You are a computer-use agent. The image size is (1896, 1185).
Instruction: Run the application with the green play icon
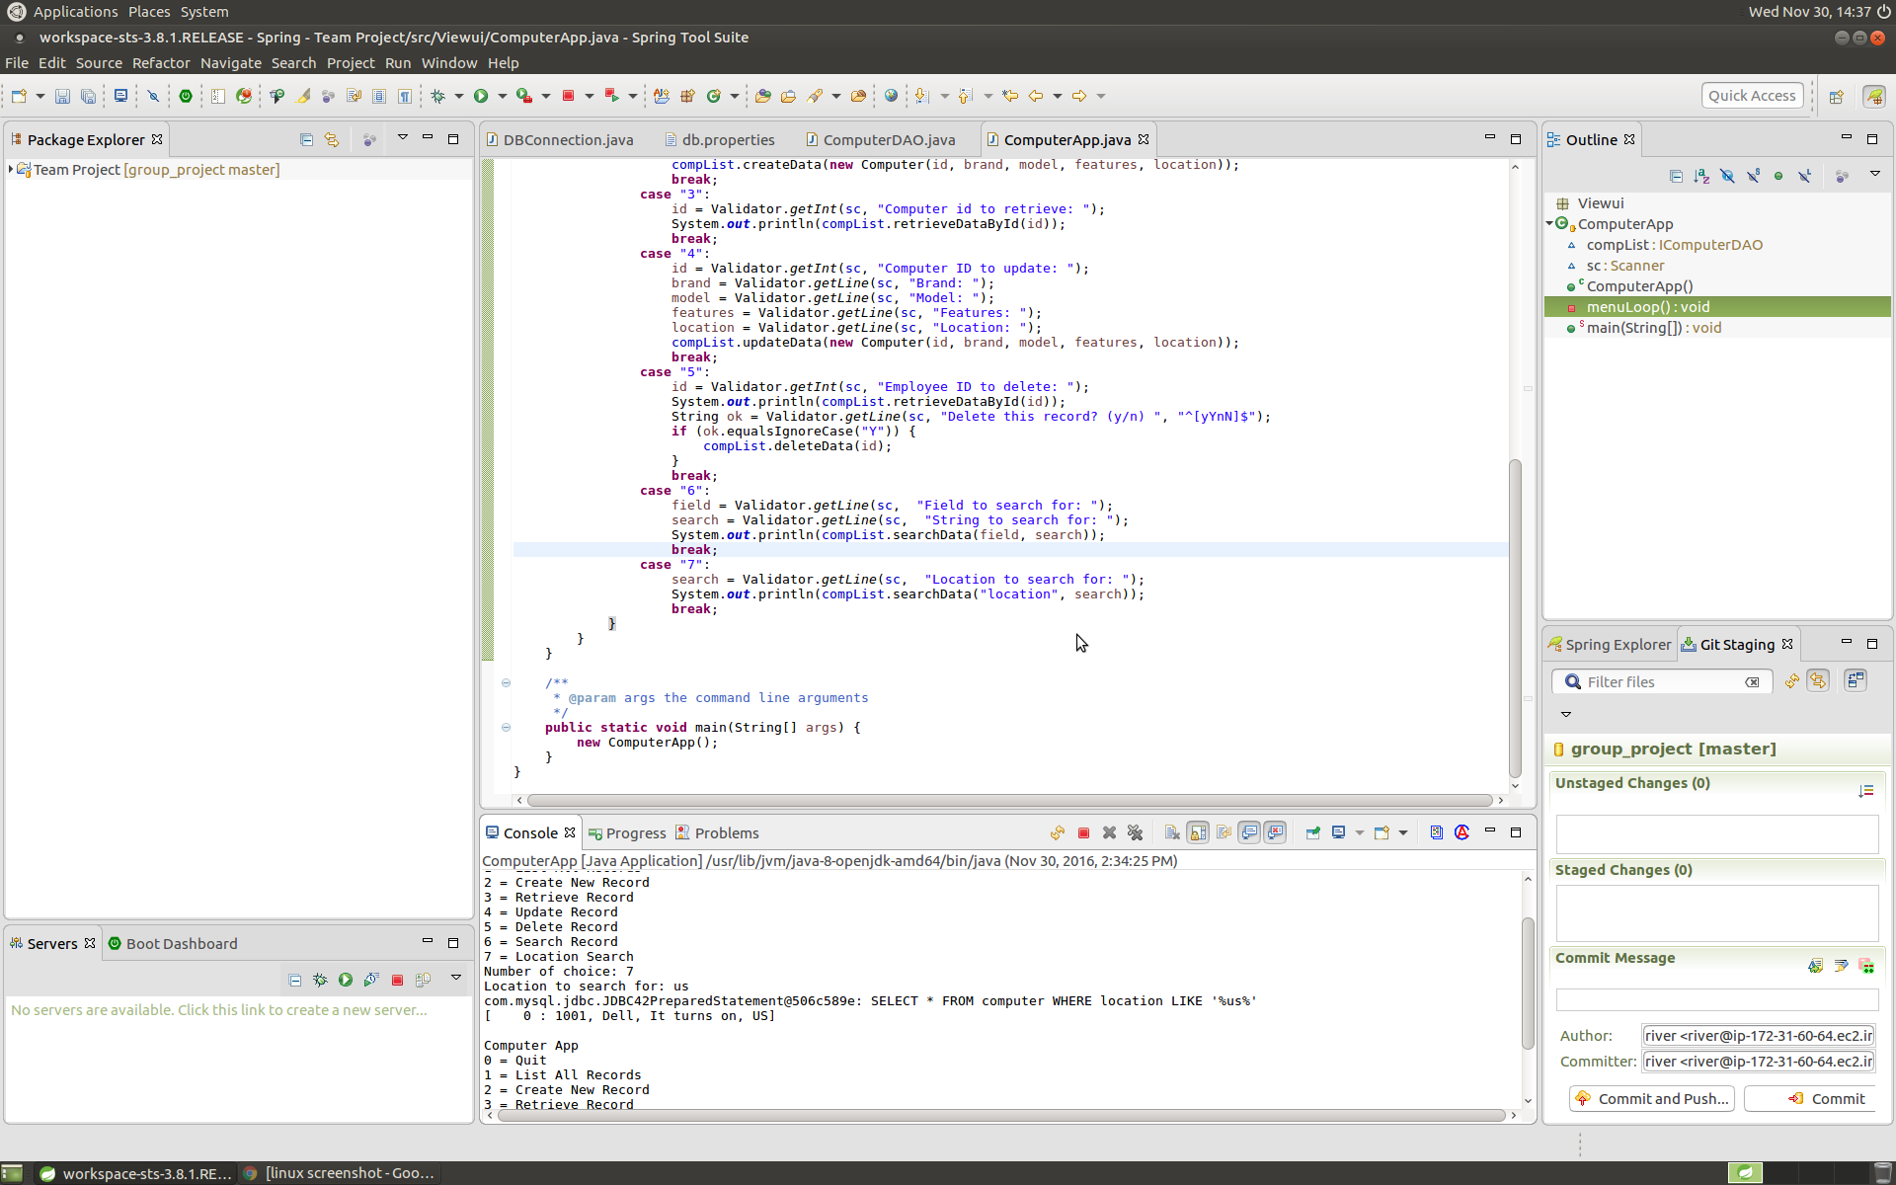coord(481,96)
